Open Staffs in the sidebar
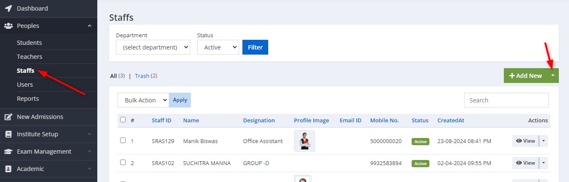569x182 pixels. [25, 71]
